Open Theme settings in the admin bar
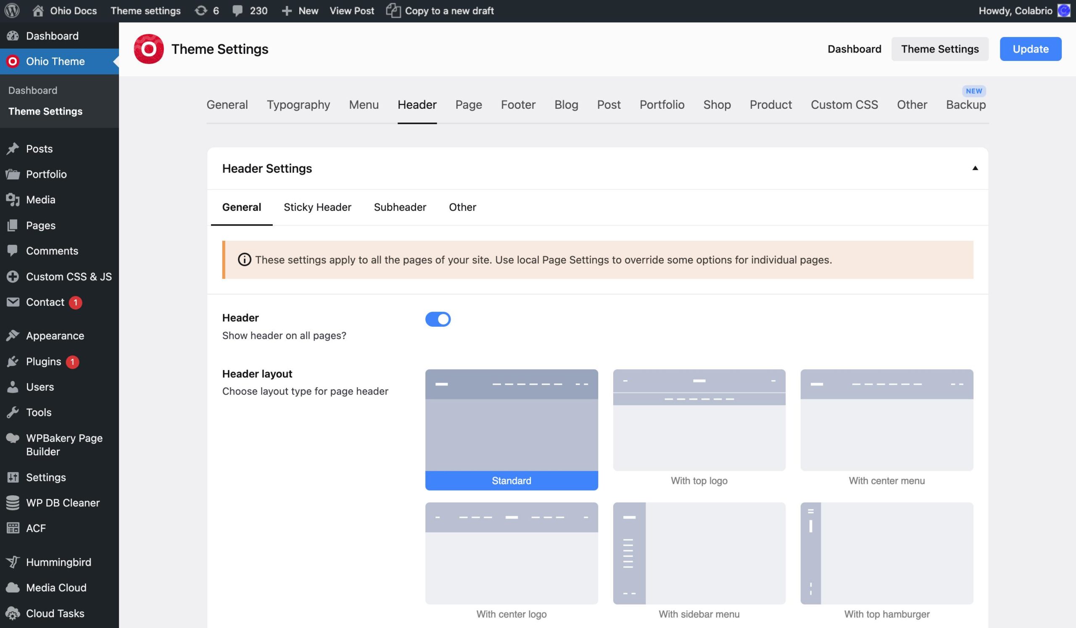Screen dimensions: 1076x628 145,11
